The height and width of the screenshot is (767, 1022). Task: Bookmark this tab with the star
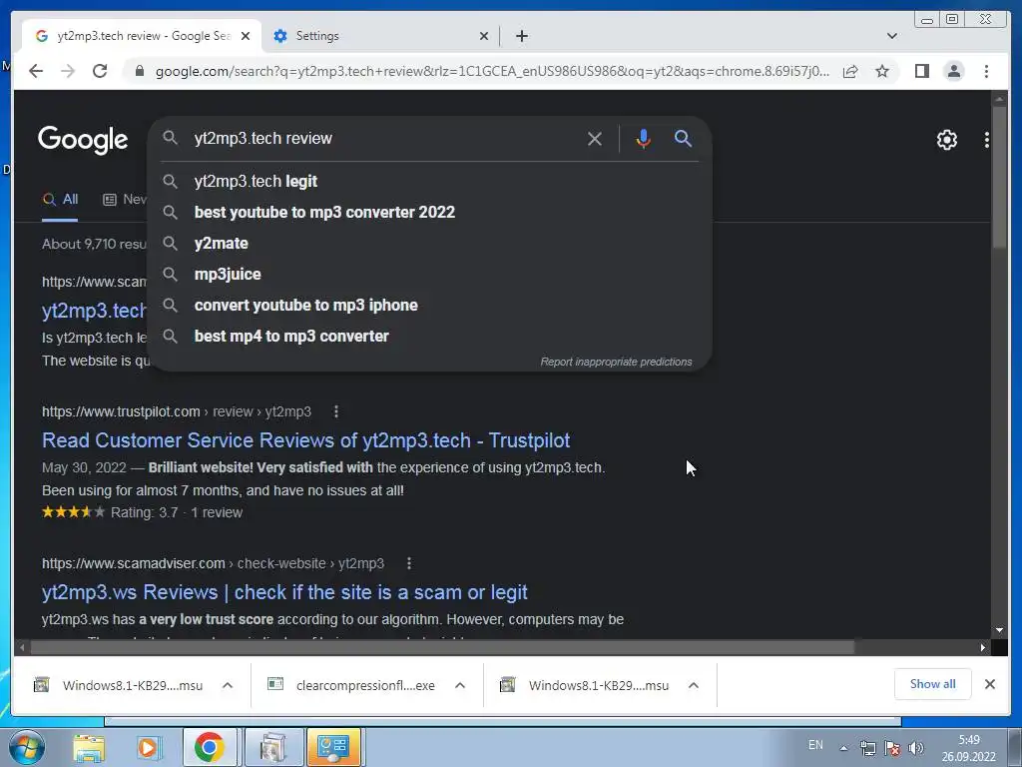click(x=882, y=71)
